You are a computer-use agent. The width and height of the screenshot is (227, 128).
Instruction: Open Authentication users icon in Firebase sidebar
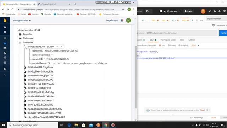(x=5, y=38)
